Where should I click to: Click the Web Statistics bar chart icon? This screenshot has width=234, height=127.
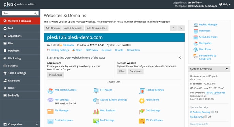(x=96, y=111)
